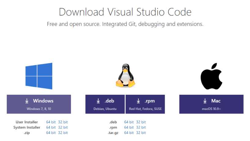Image resolution: width=250 pixels, height=141 pixels.
Task: Choose the .rpm 64 bit link
Action: [x=129, y=127]
